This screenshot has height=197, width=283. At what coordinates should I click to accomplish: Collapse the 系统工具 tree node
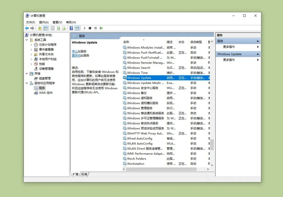coord(27,40)
